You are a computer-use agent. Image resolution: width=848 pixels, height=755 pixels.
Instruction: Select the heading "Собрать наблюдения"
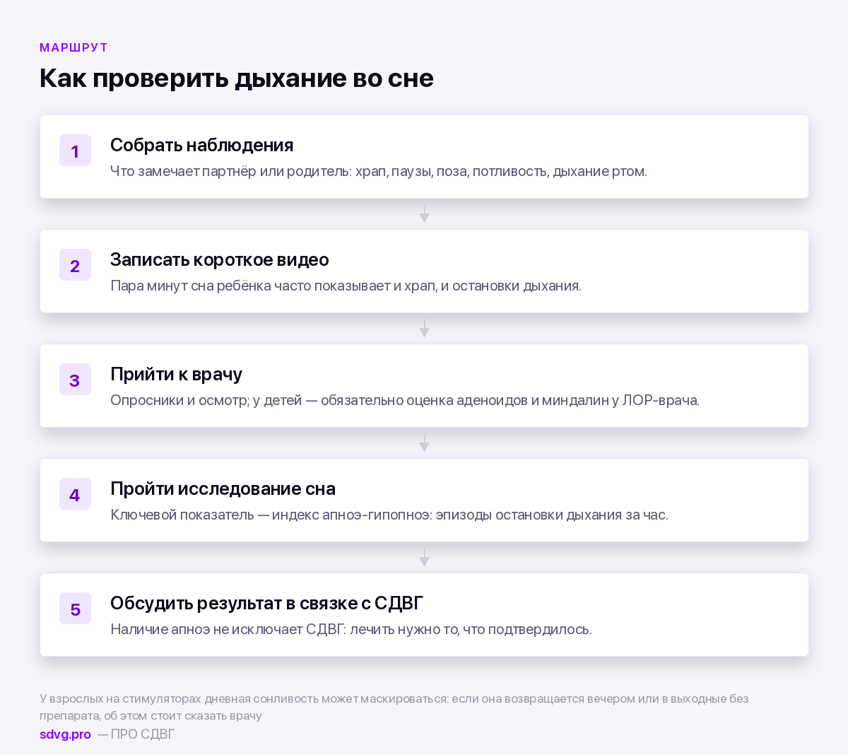201,145
